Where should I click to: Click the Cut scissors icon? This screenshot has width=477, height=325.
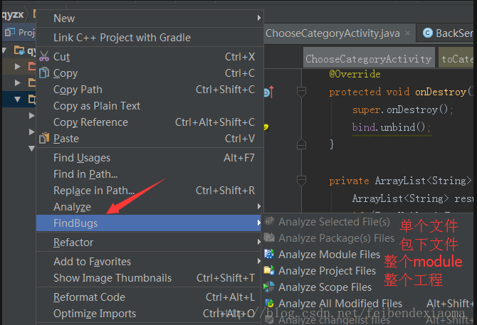pyautogui.click(x=43, y=57)
